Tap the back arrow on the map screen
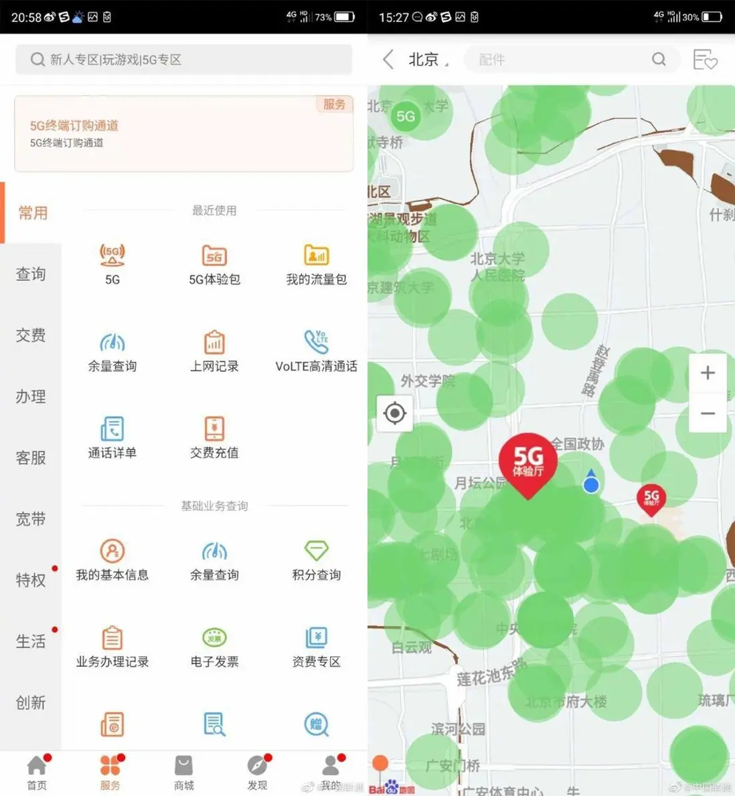 click(386, 60)
